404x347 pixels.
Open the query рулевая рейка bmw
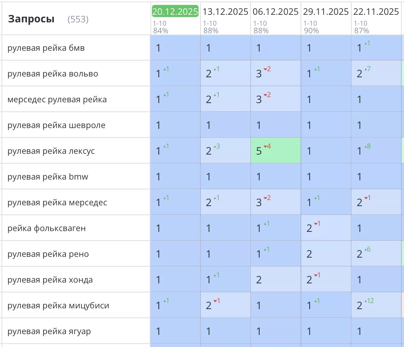(48, 177)
